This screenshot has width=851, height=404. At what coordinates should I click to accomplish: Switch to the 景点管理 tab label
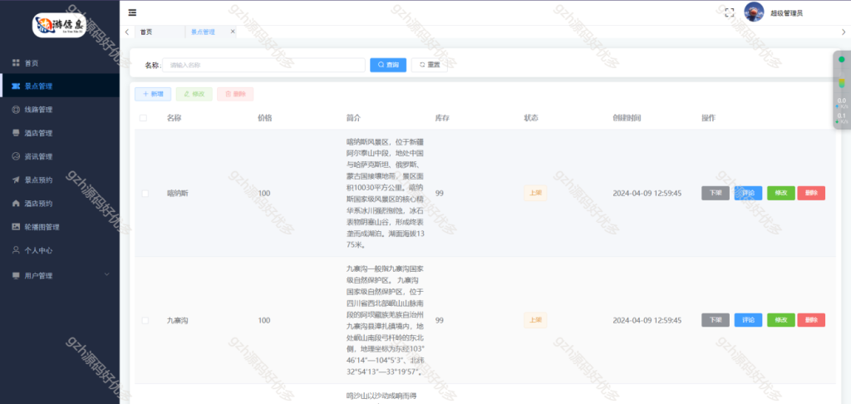click(203, 32)
